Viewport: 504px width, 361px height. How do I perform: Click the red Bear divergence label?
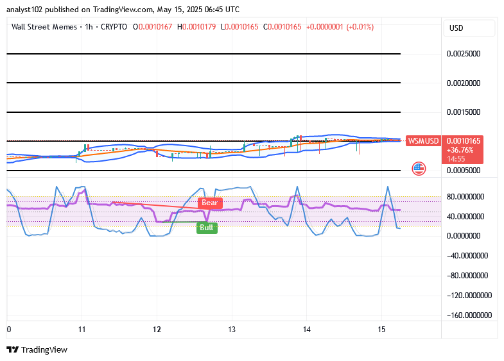[x=210, y=203]
